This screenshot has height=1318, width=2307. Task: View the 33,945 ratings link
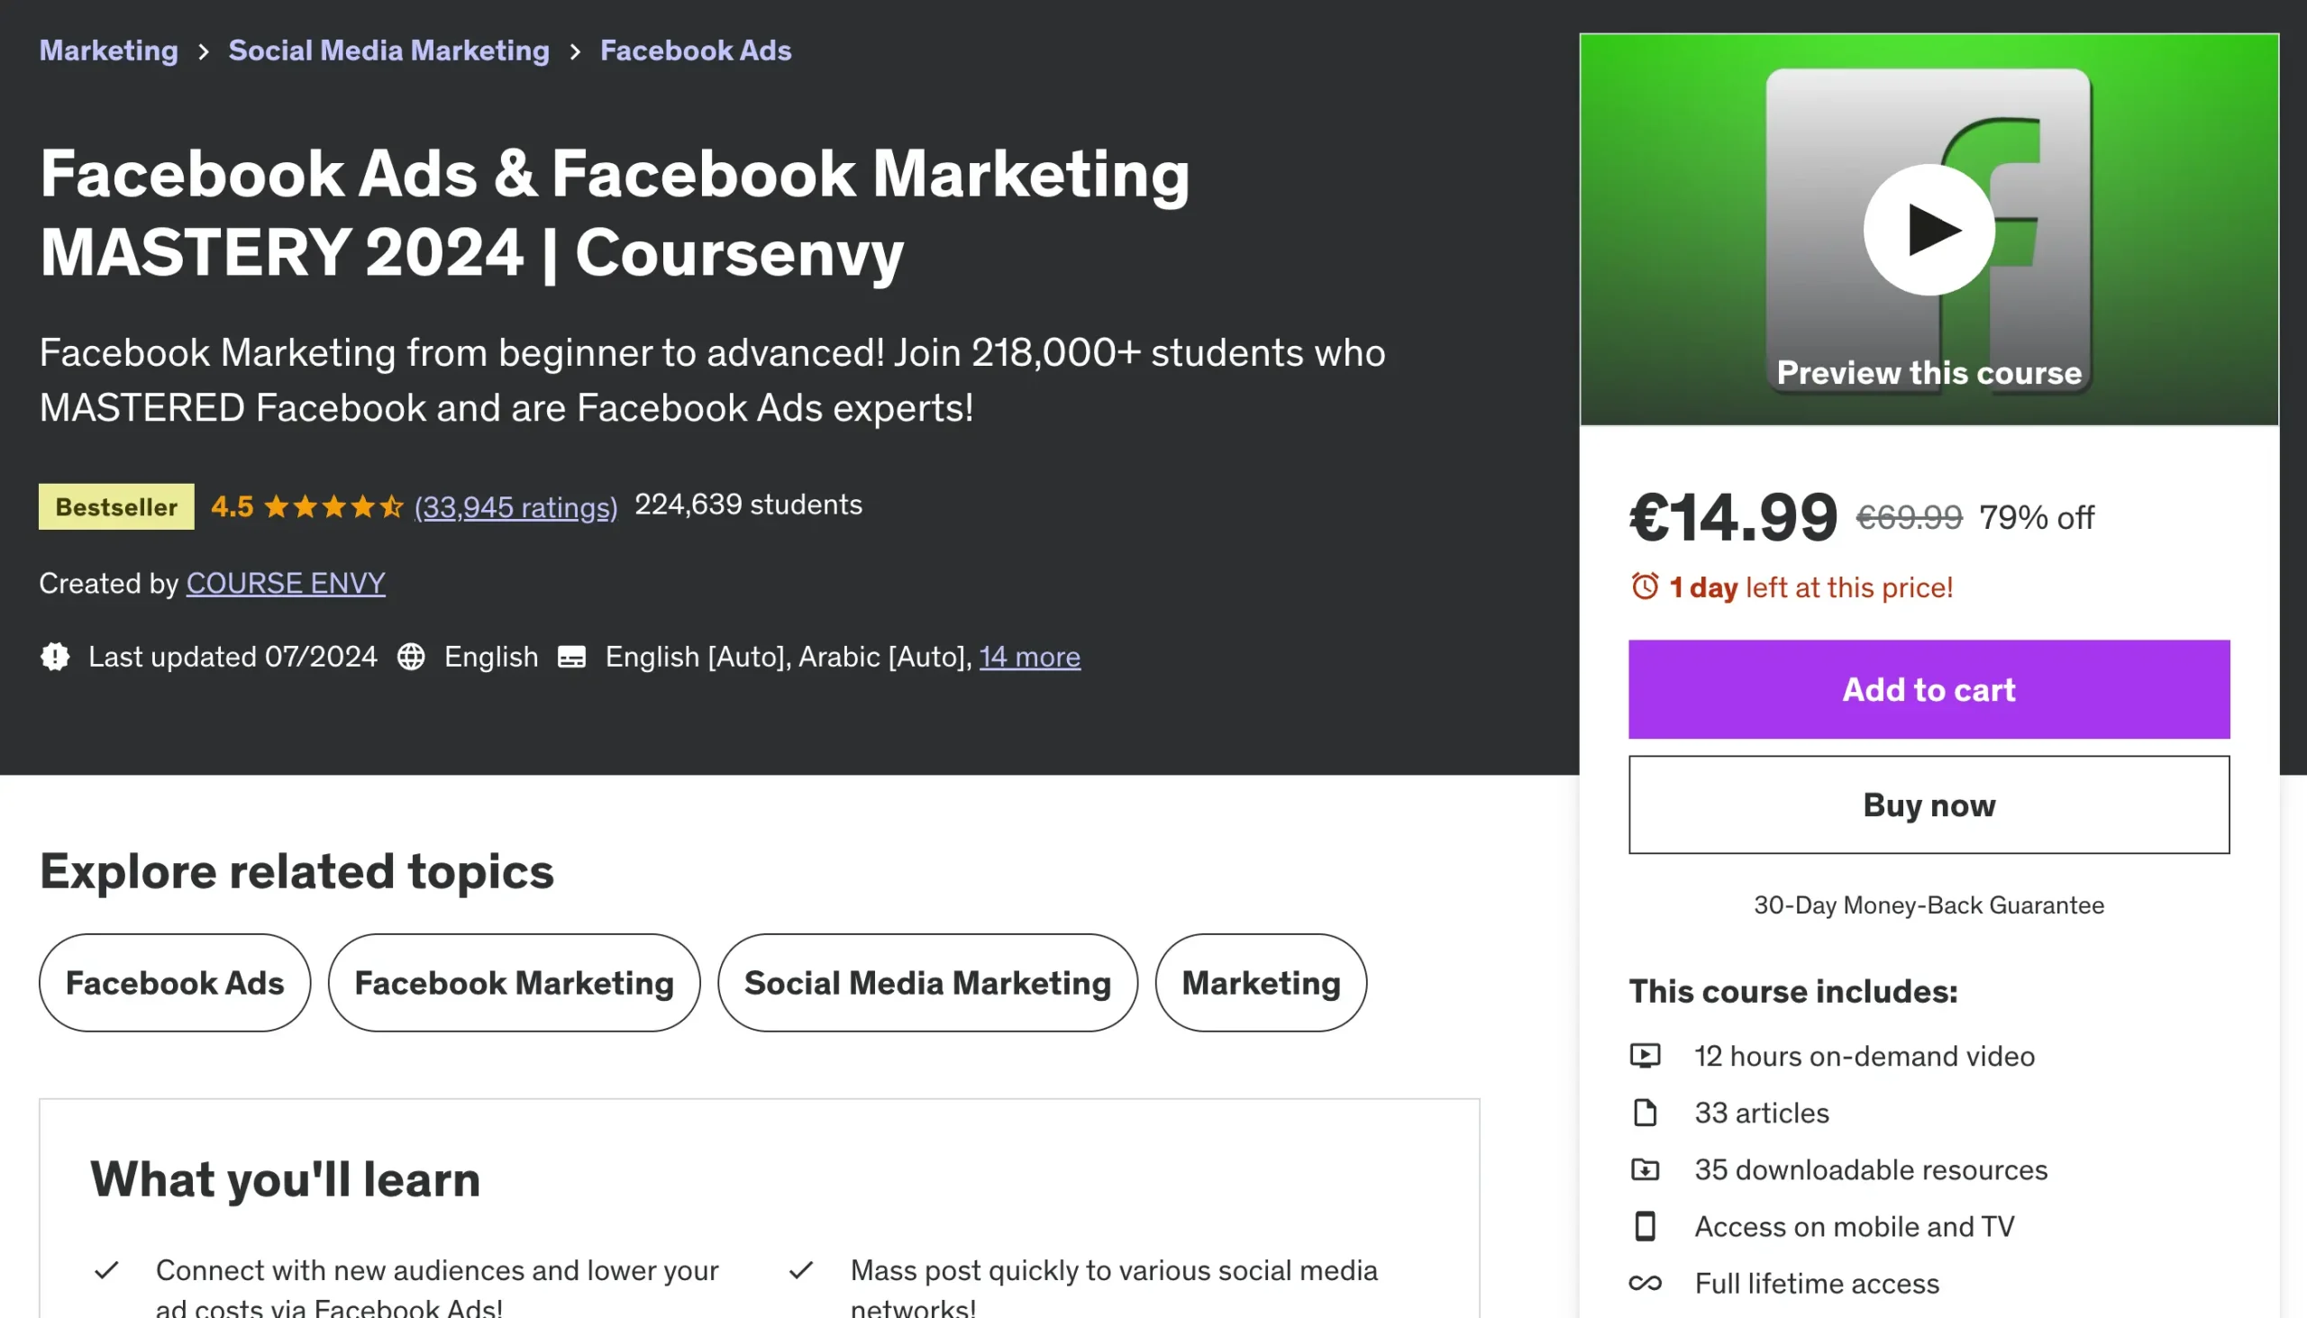click(x=516, y=507)
